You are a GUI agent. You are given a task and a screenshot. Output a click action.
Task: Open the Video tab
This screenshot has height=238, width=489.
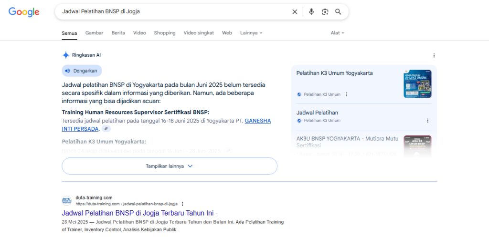click(x=139, y=33)
